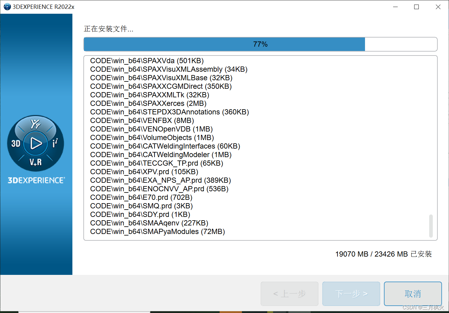The image size is (449, 313).
Task: Click the top quadrant of the compass logo
Action: [x=35, y=124]
